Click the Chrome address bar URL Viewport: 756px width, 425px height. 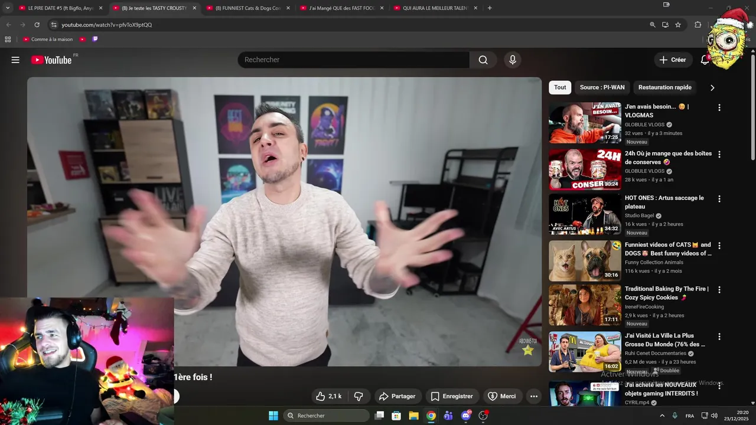click(x=106, y=25)
